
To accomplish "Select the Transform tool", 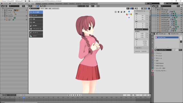I will (x=36, y=29).
